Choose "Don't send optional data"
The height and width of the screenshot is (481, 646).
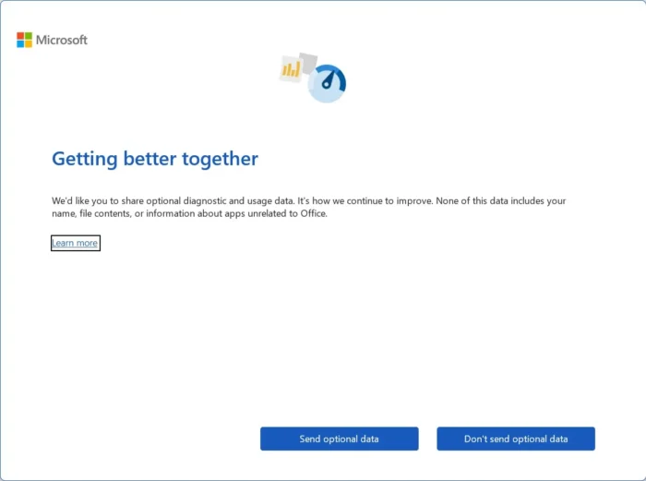coord(515,439)
